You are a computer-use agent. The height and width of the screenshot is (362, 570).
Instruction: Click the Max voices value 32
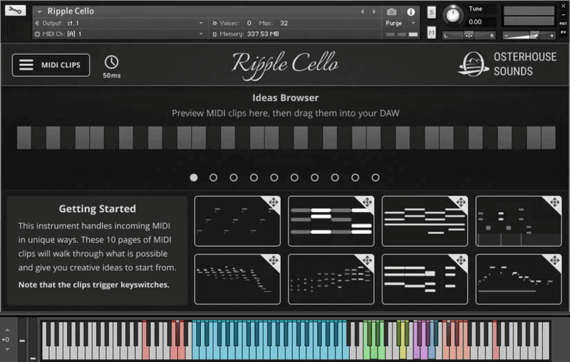(284, 23)
